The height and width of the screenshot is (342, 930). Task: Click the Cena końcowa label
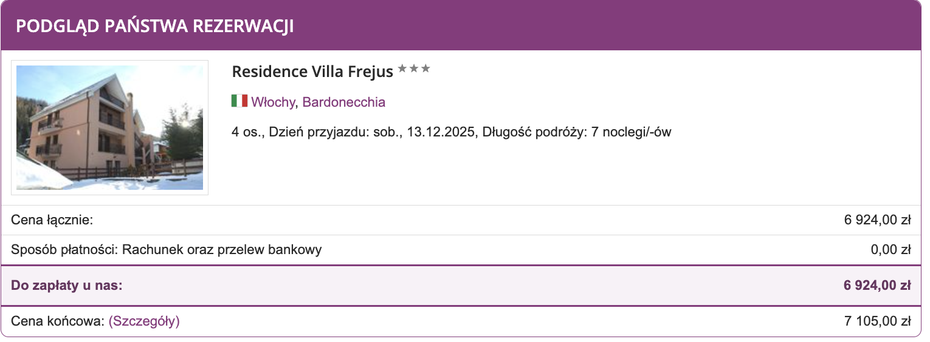(x=58, y=321)
